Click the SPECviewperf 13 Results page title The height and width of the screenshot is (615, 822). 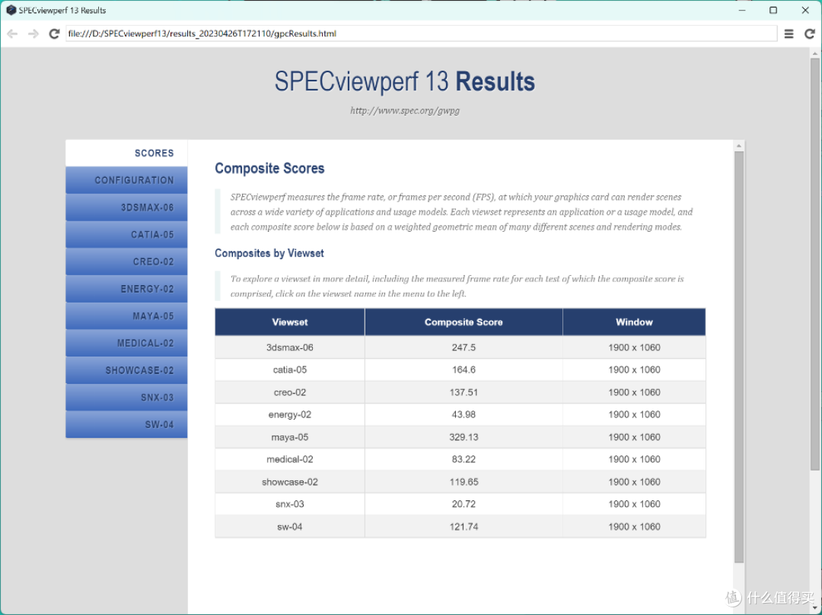click(405, 81)
